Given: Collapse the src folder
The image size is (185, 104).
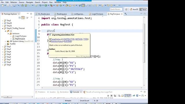Looking at the screenshot, I should pos(5,31).
